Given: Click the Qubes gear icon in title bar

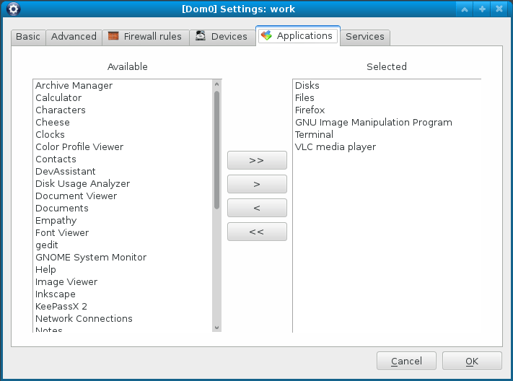Looking at the screenshot, I should 12,9.
